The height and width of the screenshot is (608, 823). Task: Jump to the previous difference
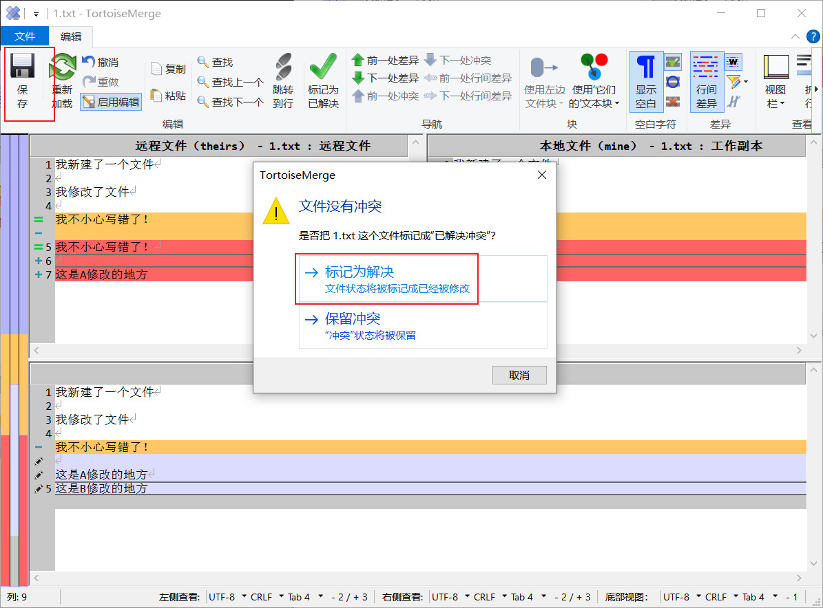pyautogui.click(x=385, y=61)
